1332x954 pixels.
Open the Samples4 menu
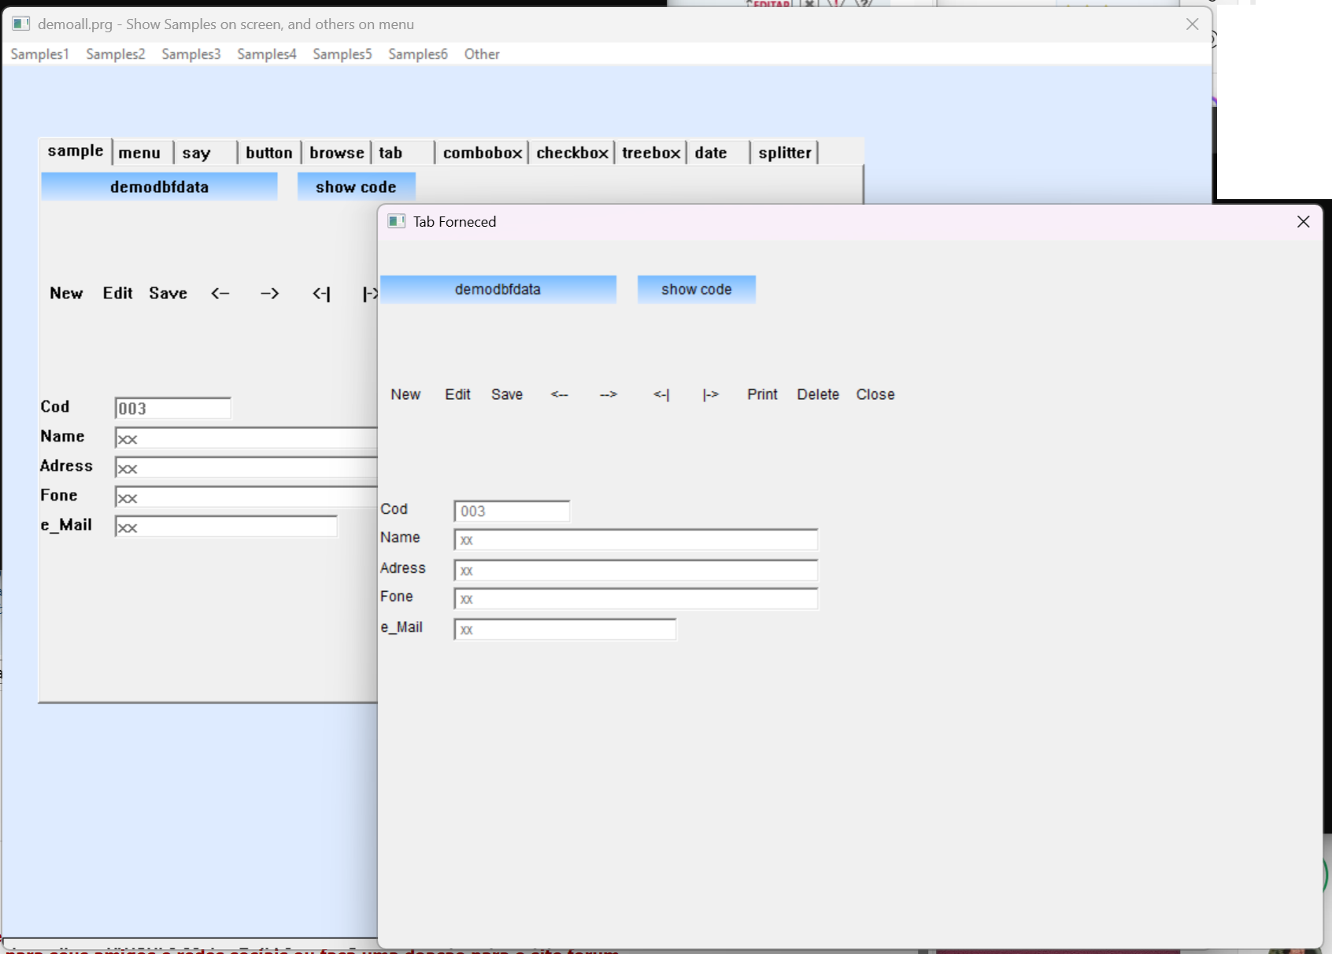[x=266, y=54]
